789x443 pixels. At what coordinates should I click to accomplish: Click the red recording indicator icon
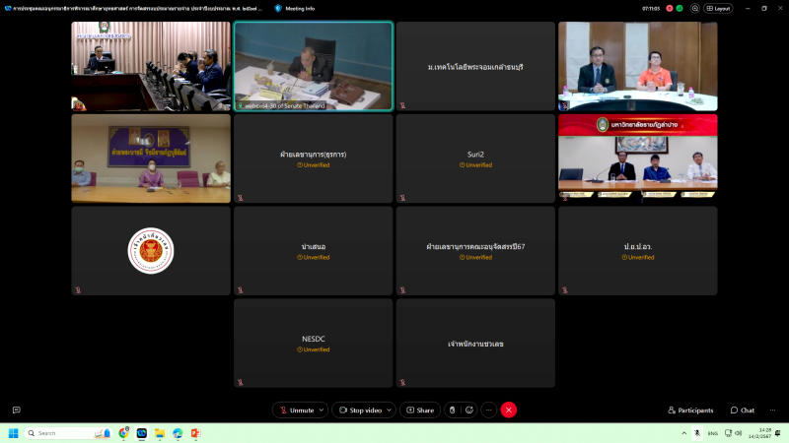click(x=670, y=8)
